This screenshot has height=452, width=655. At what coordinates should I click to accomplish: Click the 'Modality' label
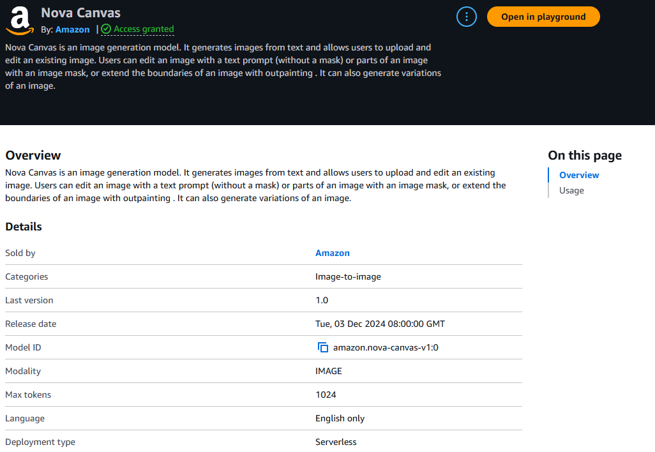click(x=23, y=371)
